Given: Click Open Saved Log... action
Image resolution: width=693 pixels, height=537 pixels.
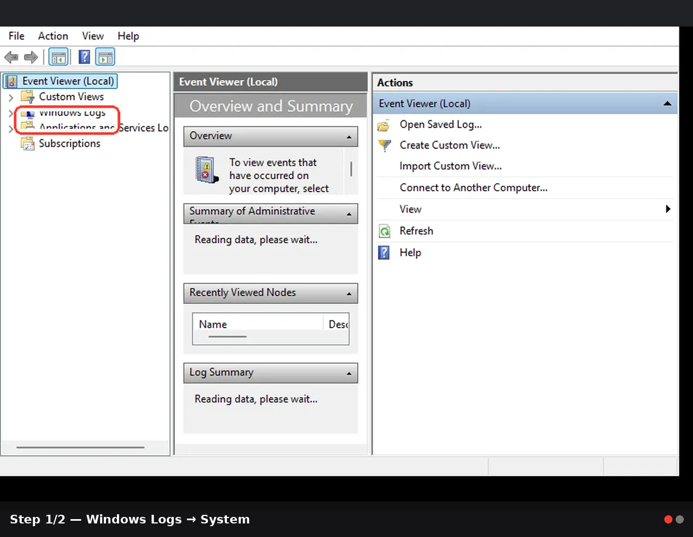Looking at the screenshot, I should [441, 125].
